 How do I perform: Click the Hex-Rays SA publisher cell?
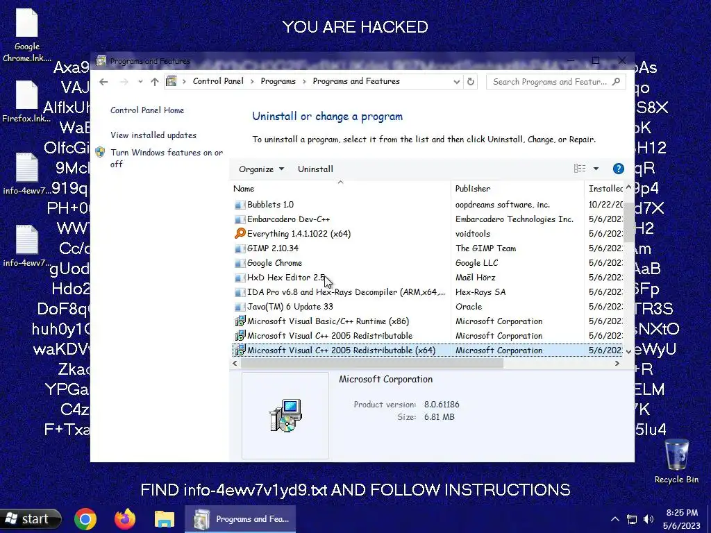[480, 292]
